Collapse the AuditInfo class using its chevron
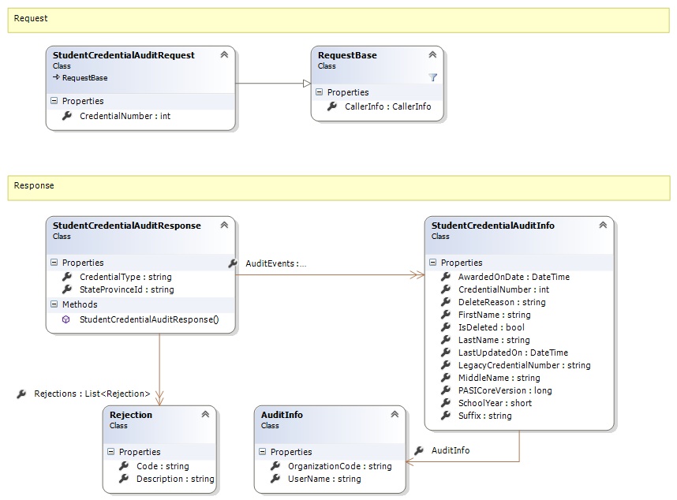 (x=395, y=415)
